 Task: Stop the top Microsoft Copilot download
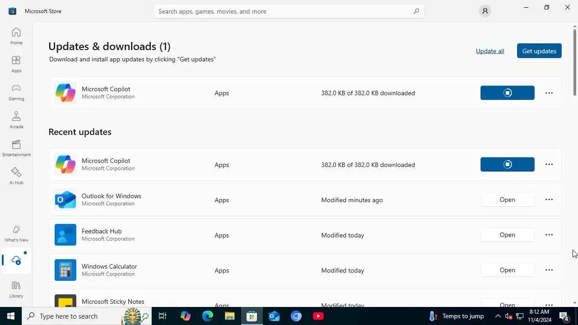[x=508, y=93]
